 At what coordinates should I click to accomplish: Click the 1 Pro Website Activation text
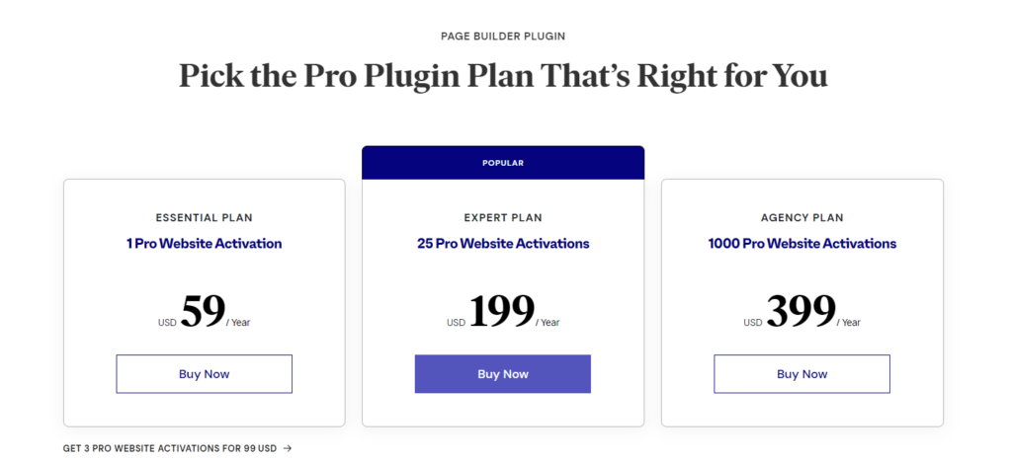click(x=204, y=243)
